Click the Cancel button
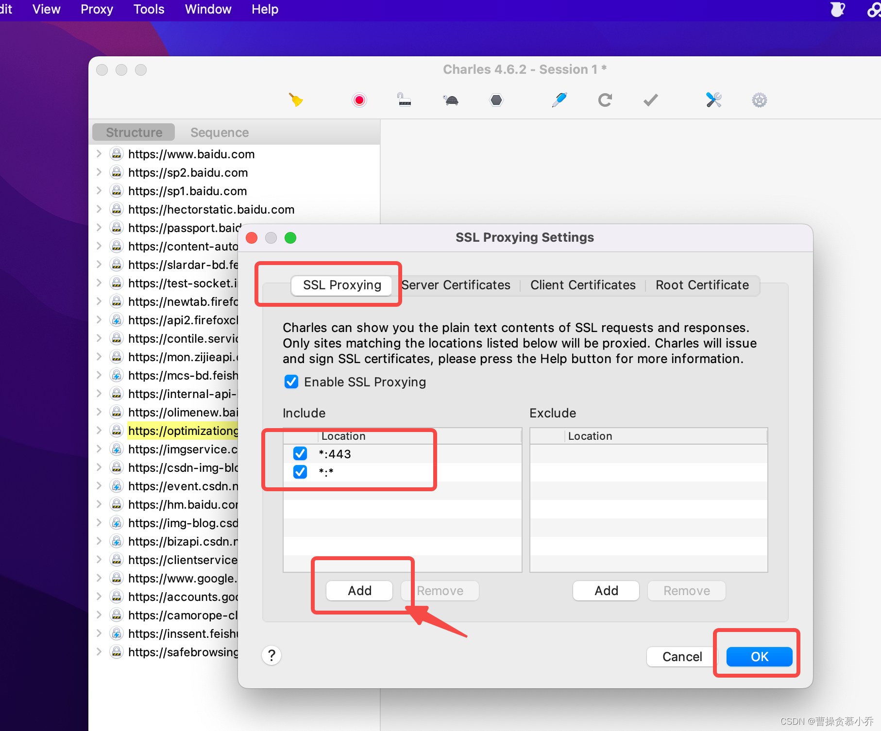 pos(682,656)
